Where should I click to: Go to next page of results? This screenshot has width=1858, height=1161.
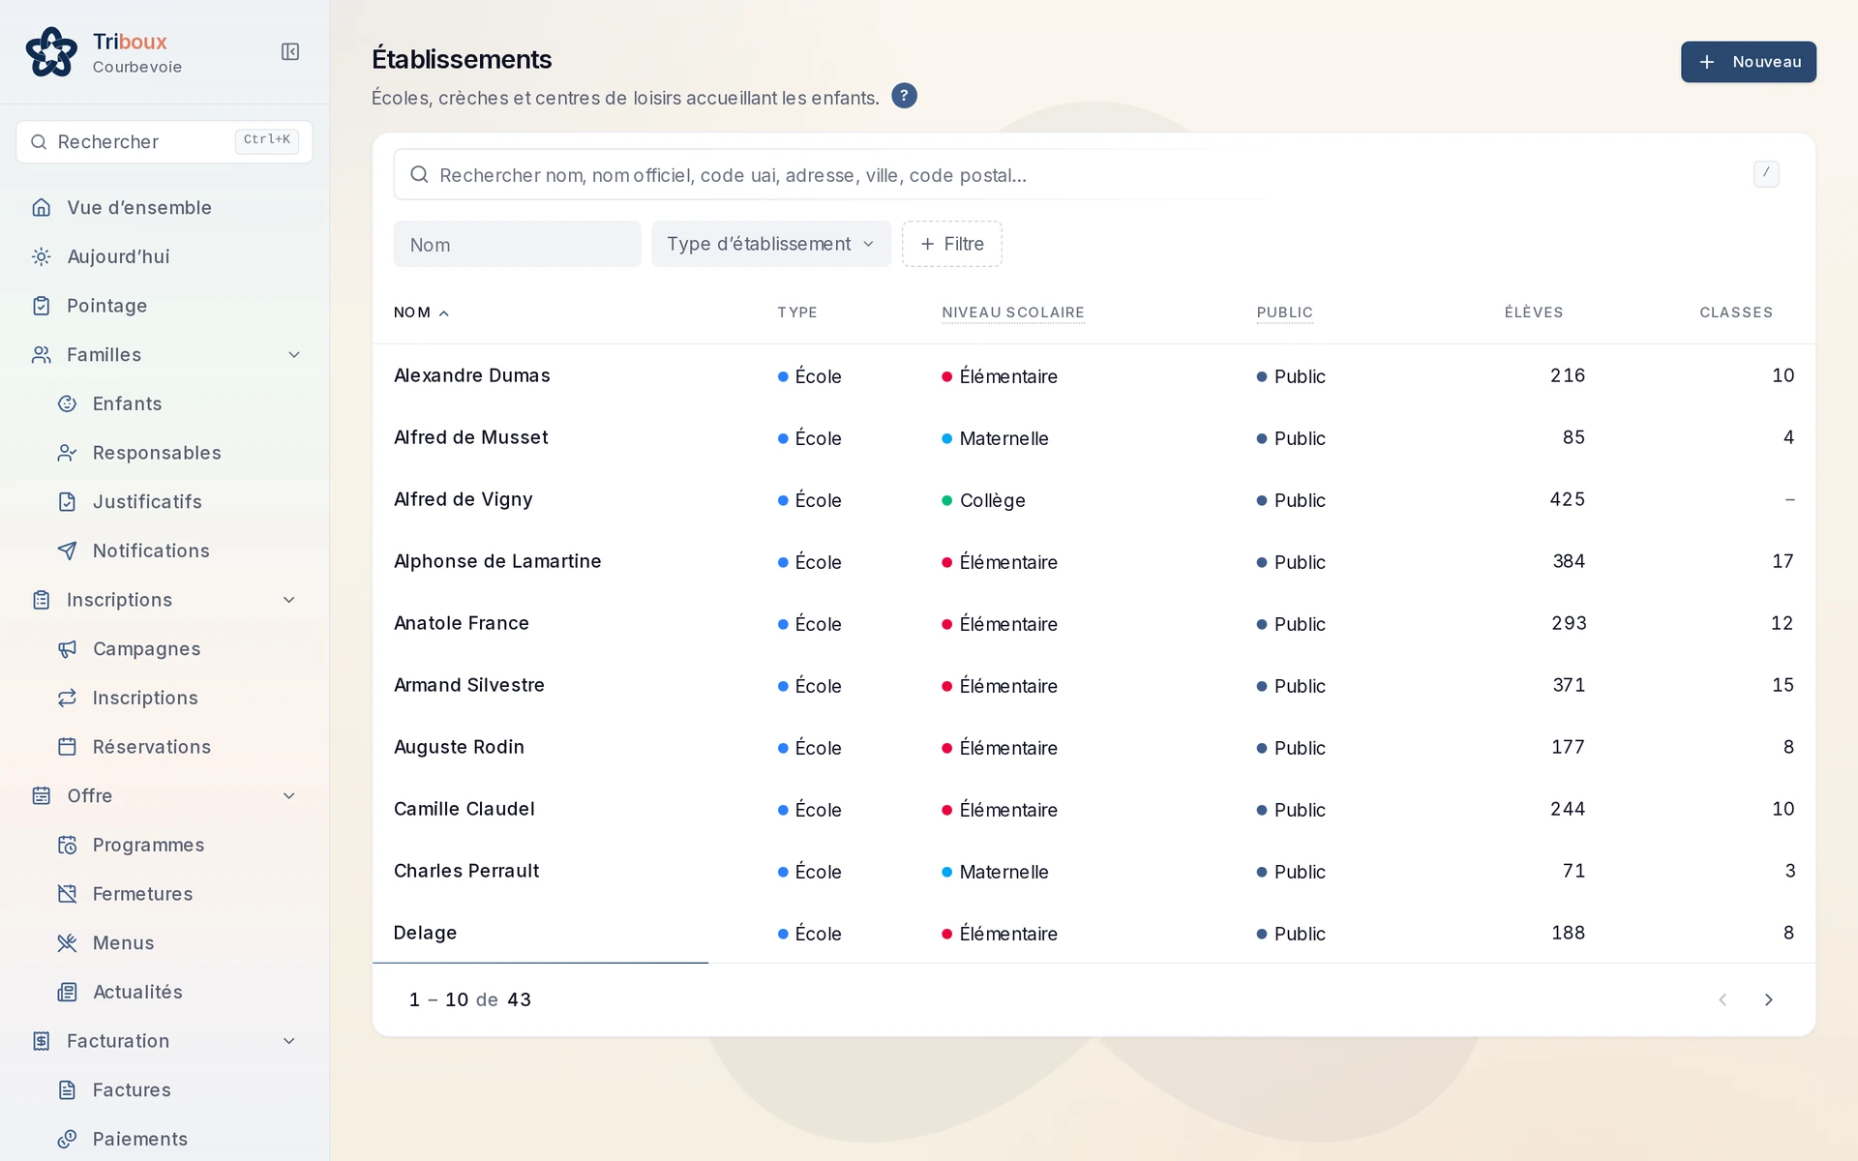(1768, 999)
